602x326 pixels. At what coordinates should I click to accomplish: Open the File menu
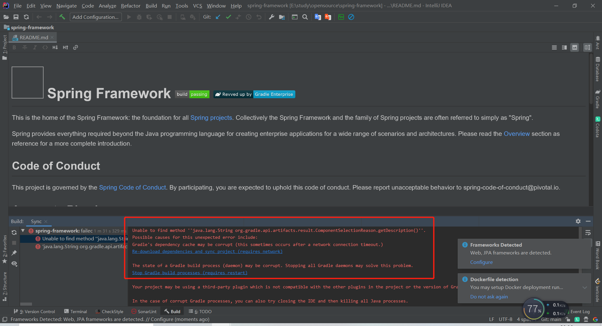(18, 6)
